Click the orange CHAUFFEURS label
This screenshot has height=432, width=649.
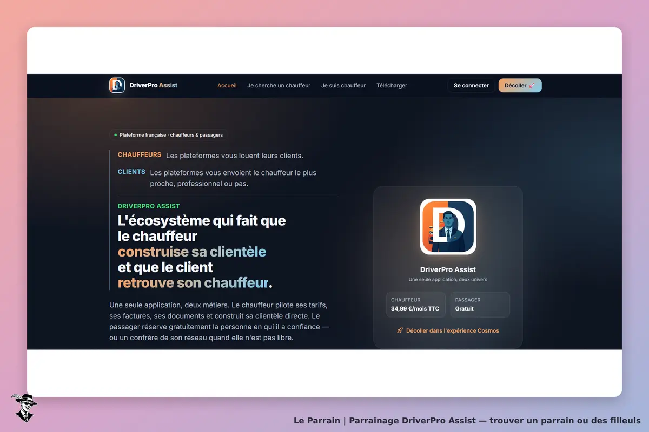click(x=140, y=154)
